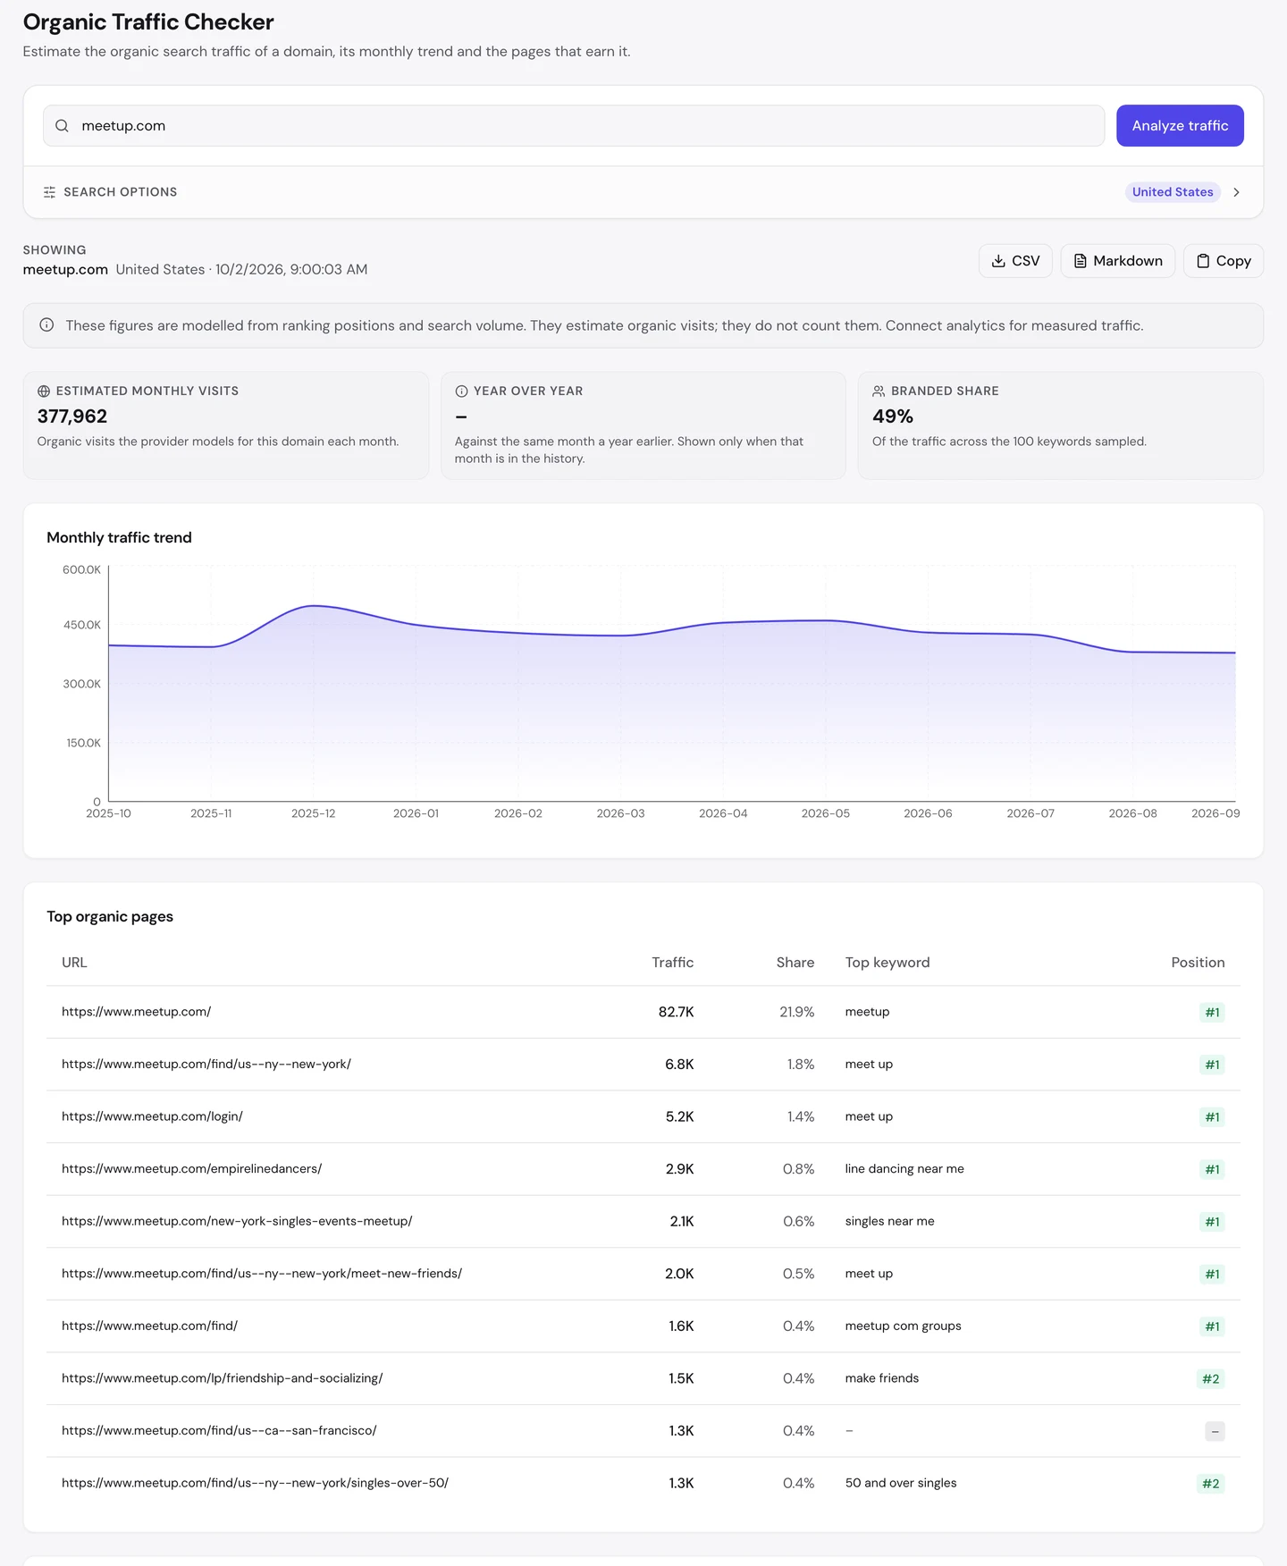Select the empirelinedancers URL row
The width and height of the screenshot is (1287, 1566).
click(191, 1169)
